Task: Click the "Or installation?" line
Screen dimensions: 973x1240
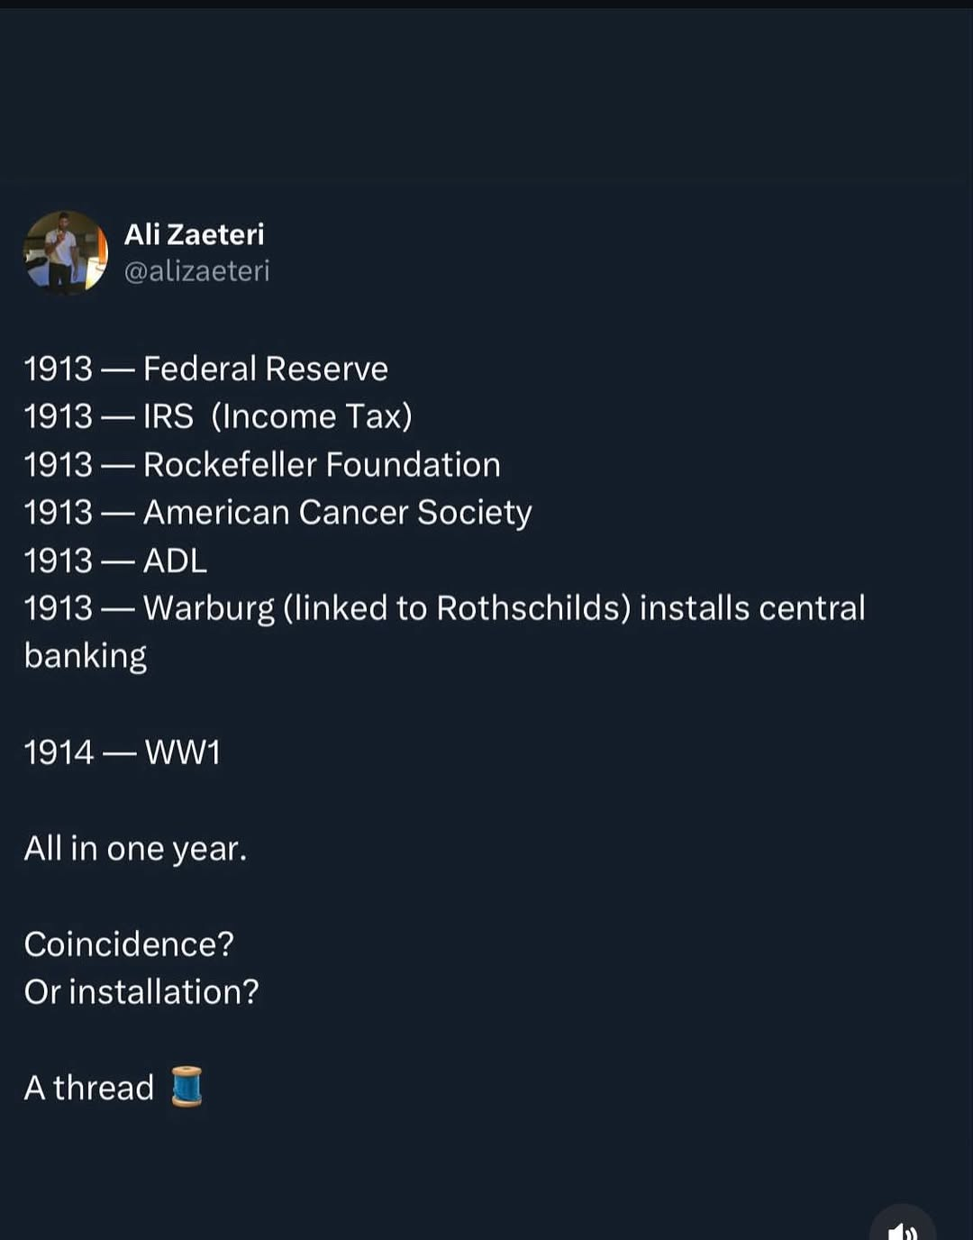Action: (x=141, y=991)
